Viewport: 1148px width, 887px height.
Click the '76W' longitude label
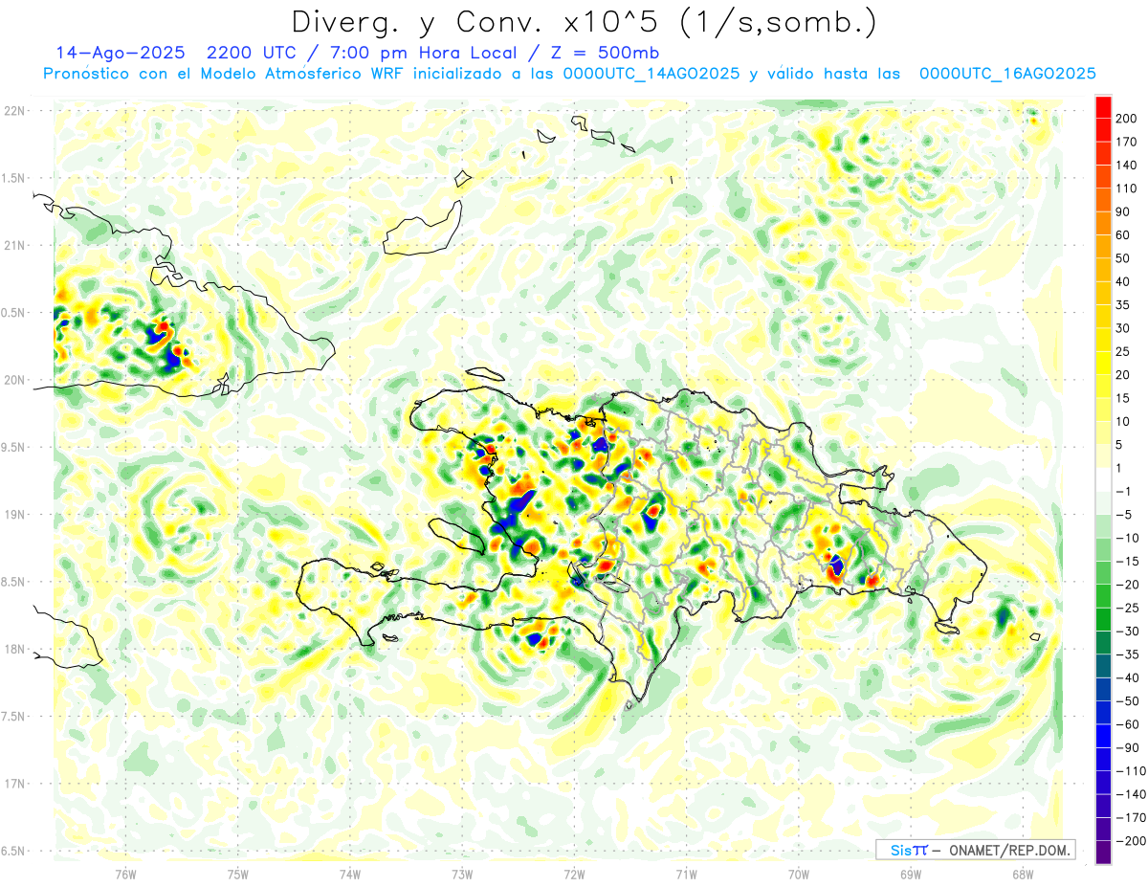(x=125, y=873)
